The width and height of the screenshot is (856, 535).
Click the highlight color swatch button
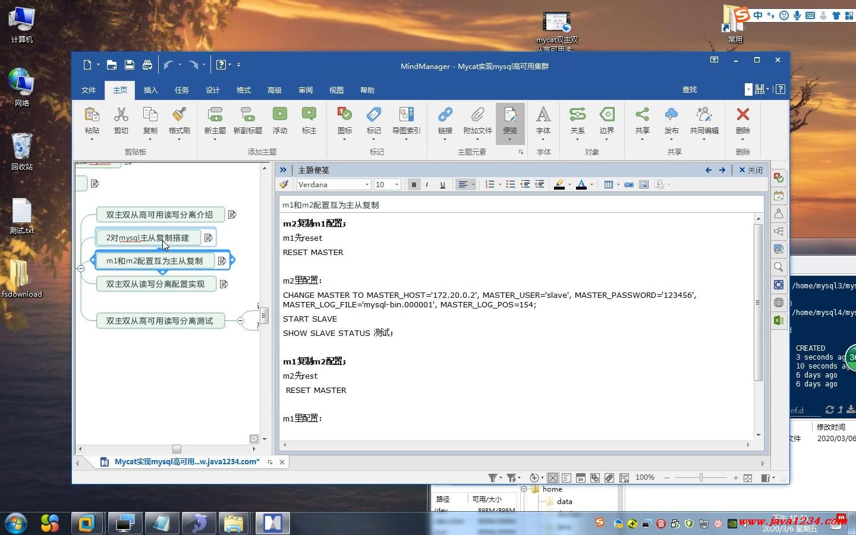(559, 184)
